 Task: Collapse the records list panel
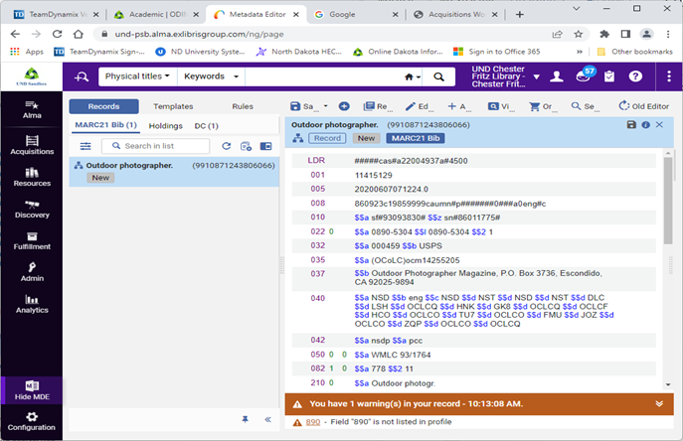[x=267, y=419]
